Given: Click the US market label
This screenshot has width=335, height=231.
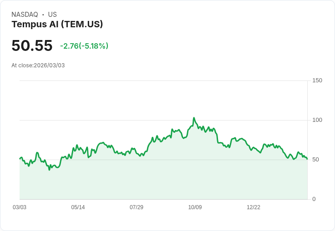Looking at the screenshot, I should [52, 15].
